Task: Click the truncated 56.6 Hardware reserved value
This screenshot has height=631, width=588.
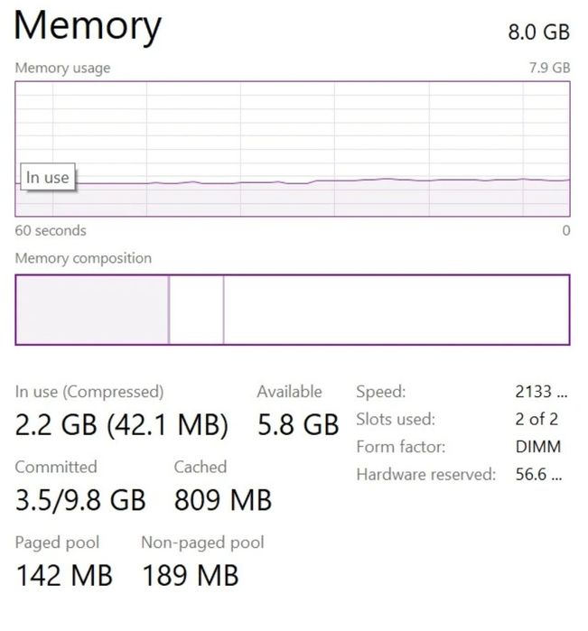Action: coord(537,475)
